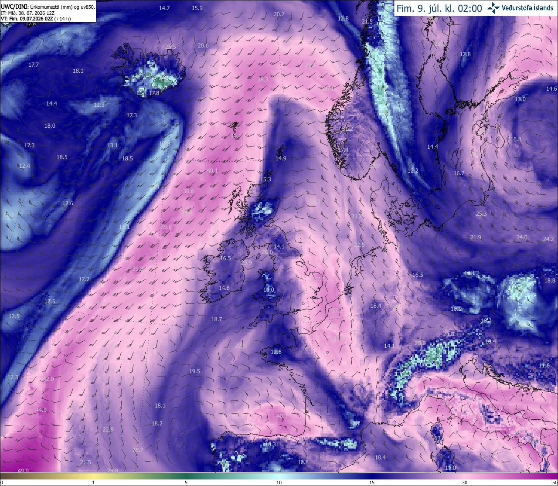Click the 24.2 value at right edge

(x=548, y=239)
